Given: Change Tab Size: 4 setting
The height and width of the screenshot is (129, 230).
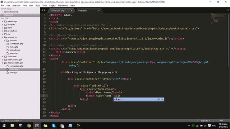Looking at the screenshot, I should (x=205, y=121).
